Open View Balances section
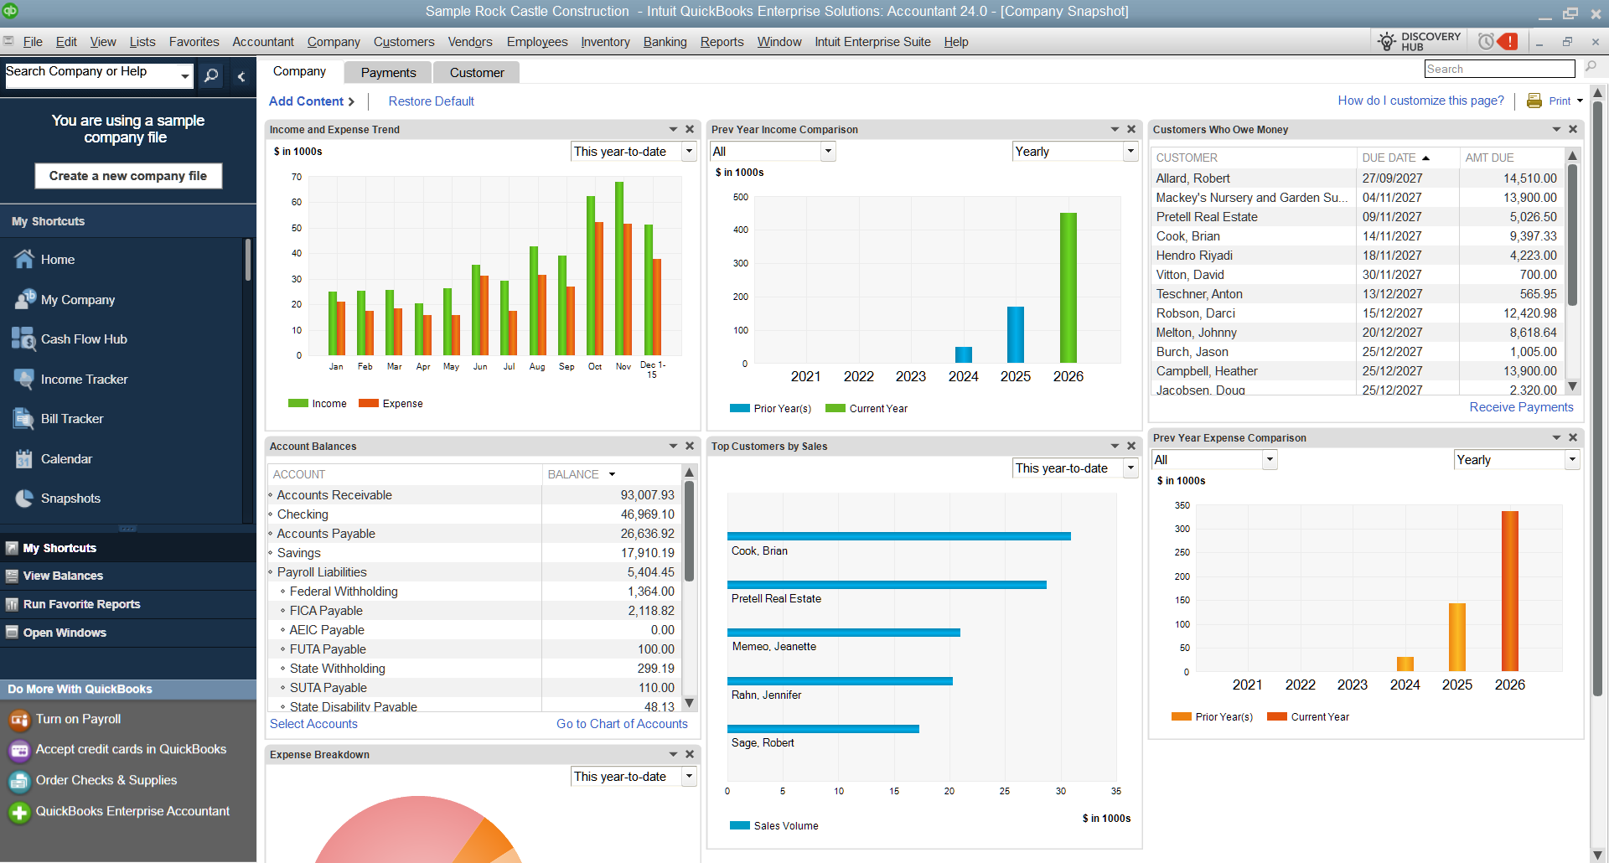Image resolution: width=1609 pixels, height=863 pixels. tap(128, 576)
